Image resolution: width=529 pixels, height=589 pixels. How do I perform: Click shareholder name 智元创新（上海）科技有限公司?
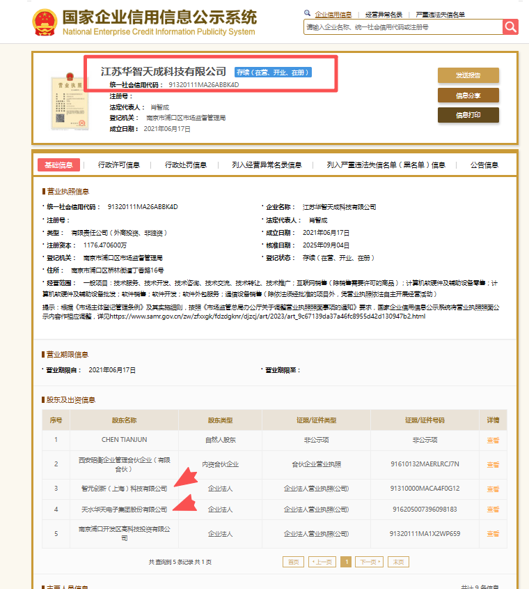pyautogui.click(x=124, y=489)
